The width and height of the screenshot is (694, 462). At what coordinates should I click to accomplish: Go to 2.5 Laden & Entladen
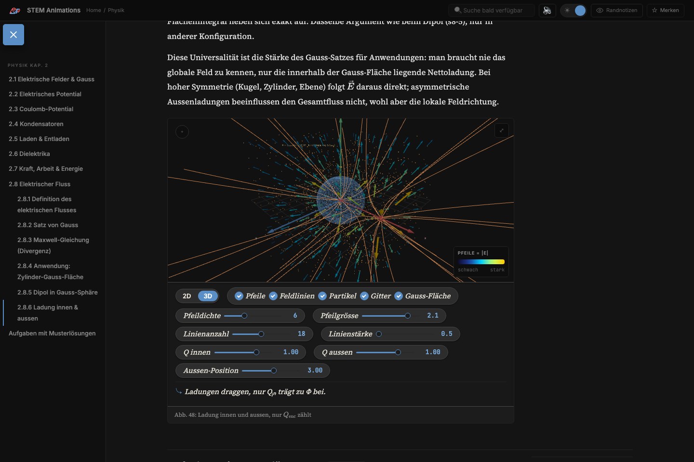pos(39,139)
